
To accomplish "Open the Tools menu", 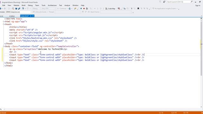I will (43, 5).
